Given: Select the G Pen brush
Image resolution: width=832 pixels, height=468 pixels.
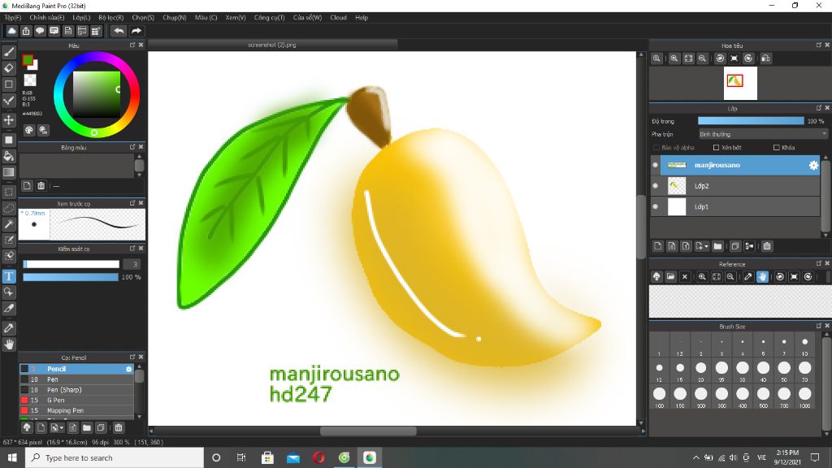Looking at the screenshot, I should (x=77, y=400).
